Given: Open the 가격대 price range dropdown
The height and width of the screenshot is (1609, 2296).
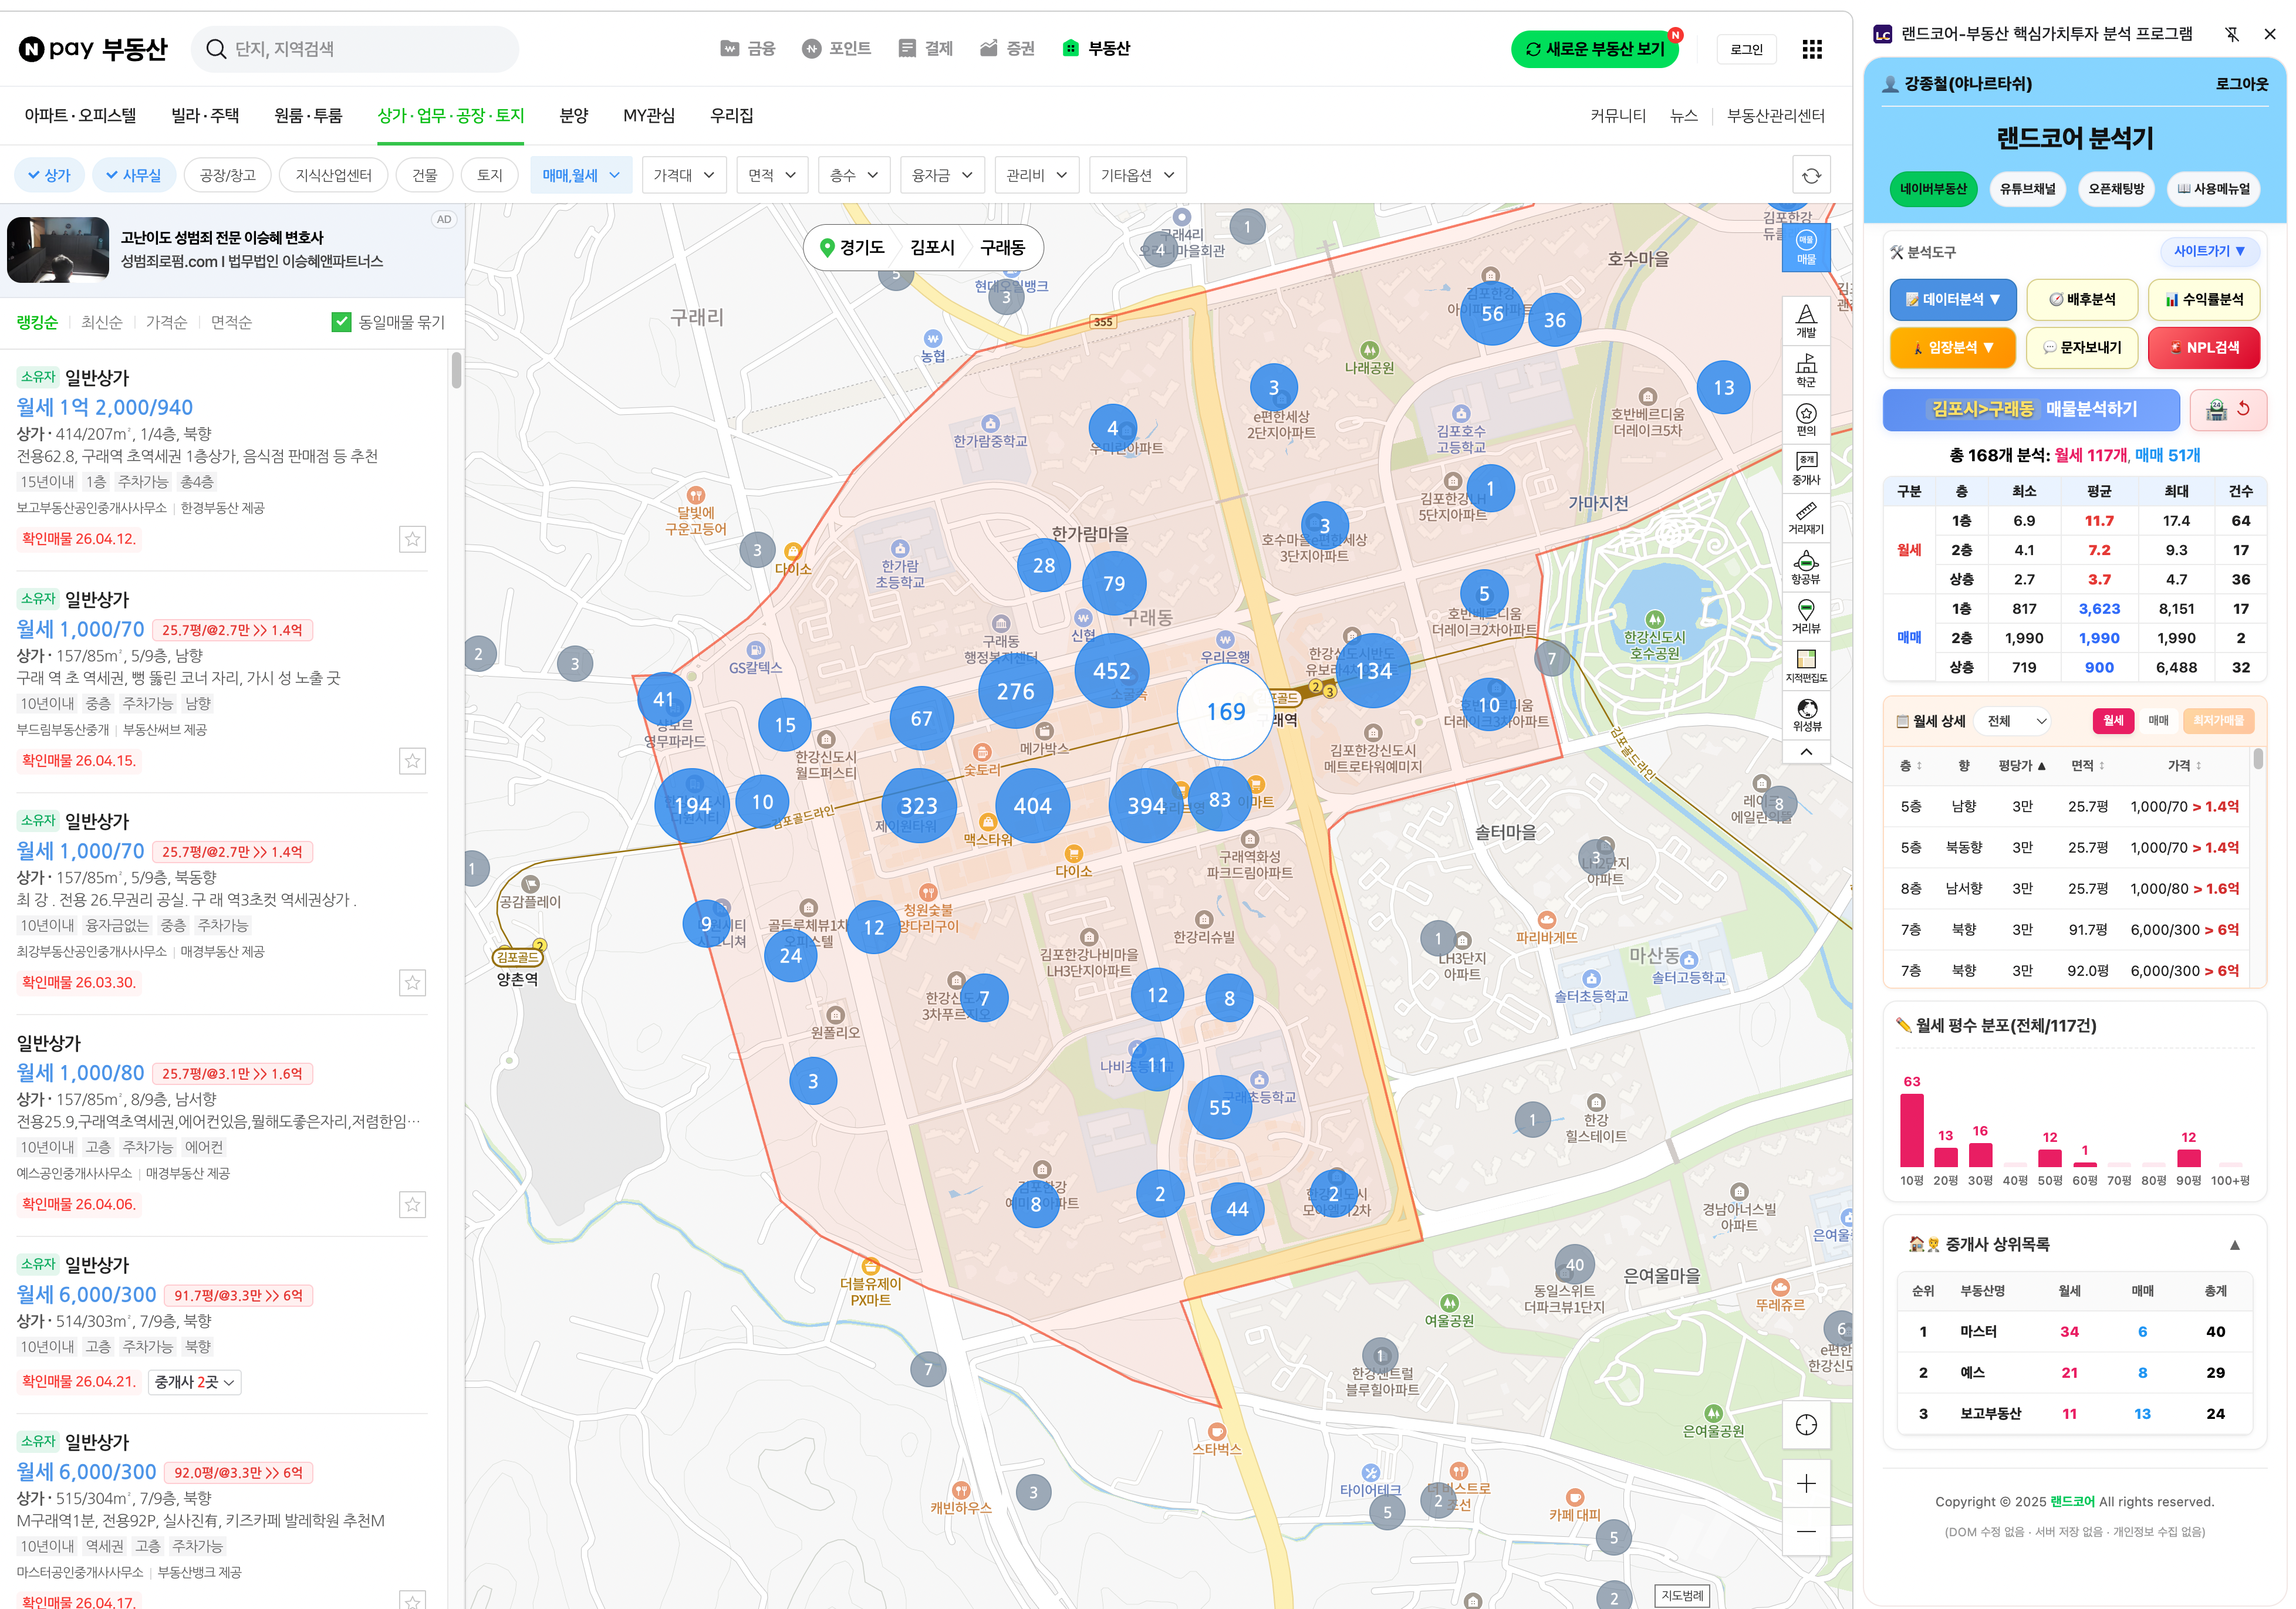Looking at the screenshot, I should click(683, 176).
